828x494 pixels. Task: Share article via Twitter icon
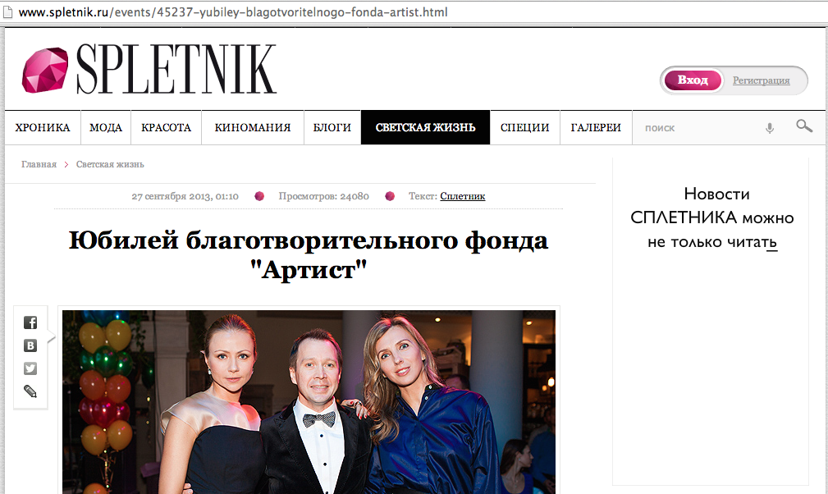point(30,368)
